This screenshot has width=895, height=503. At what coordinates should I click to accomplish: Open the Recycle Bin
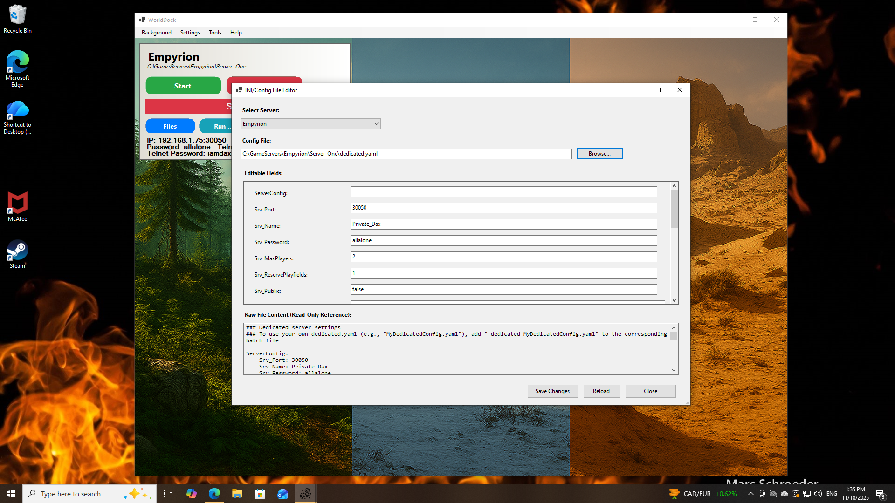click(17, 14)
